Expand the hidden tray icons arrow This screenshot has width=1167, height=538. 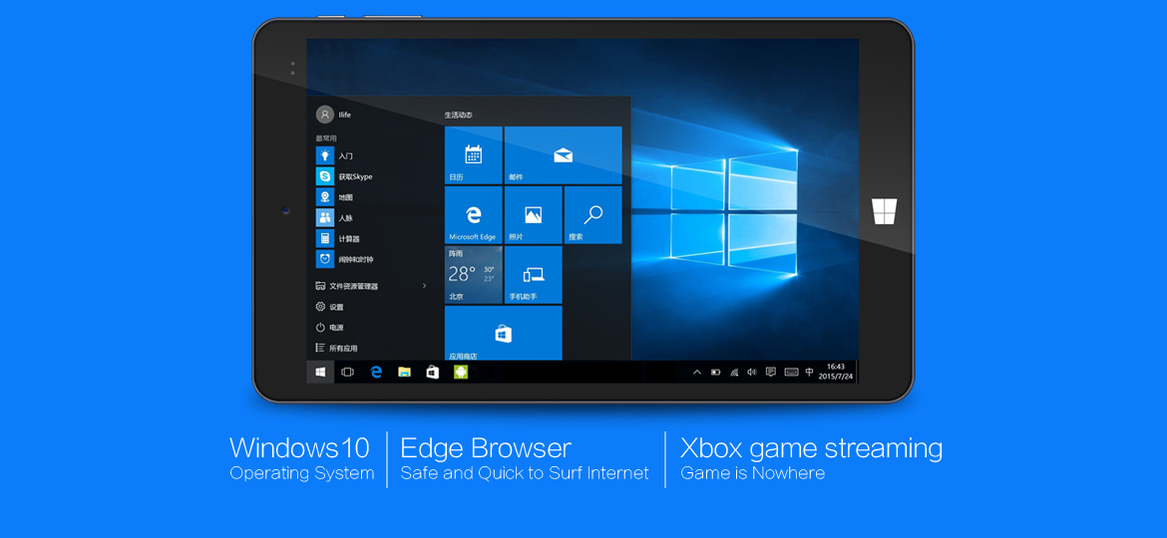click(x=696, y=373)
